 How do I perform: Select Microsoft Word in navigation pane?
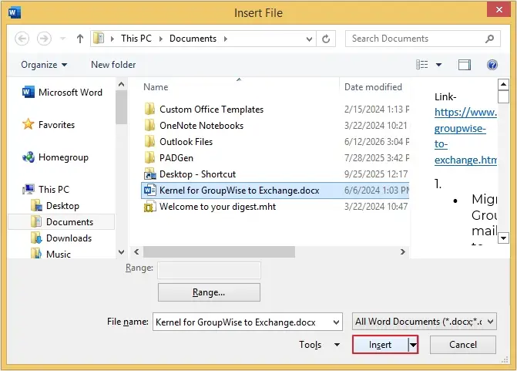tap(62, 93)
